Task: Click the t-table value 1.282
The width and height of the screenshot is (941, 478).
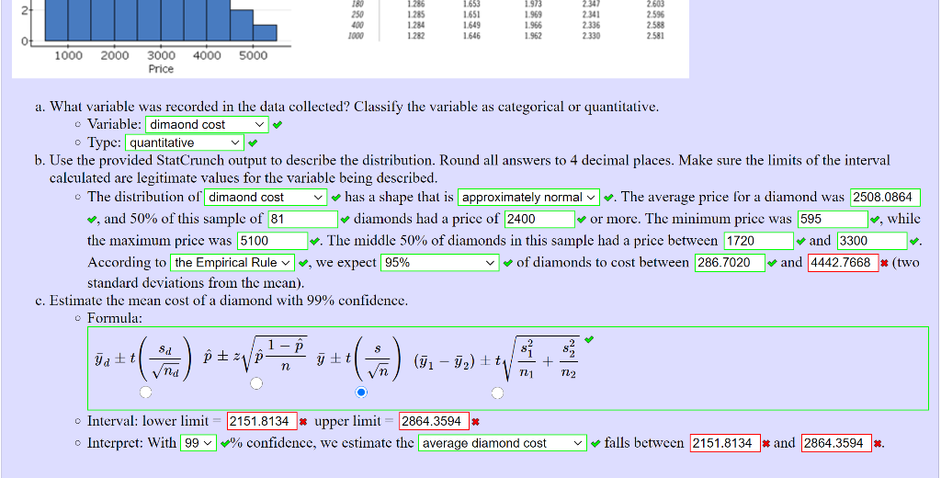Action: 416,36
